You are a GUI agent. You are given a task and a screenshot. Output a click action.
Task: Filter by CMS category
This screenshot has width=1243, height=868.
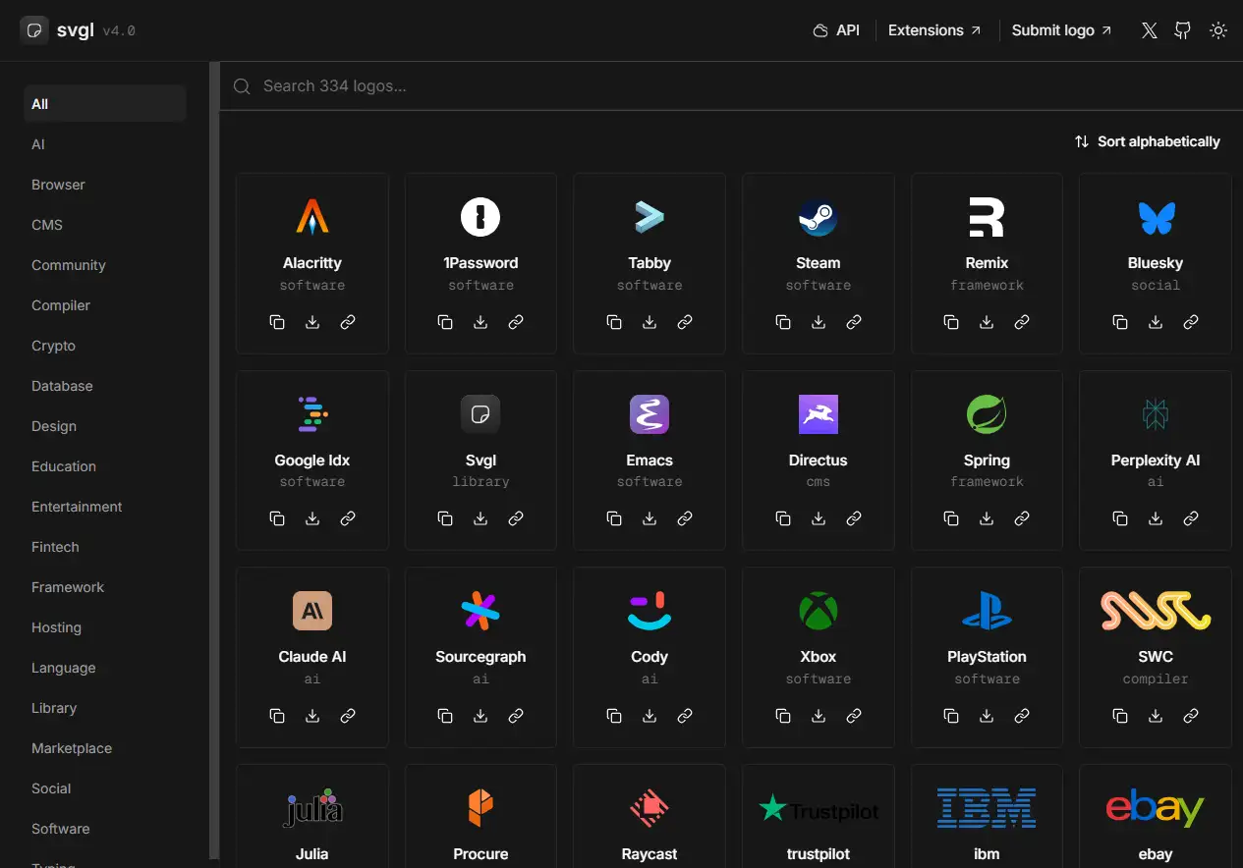click(105, 225)
